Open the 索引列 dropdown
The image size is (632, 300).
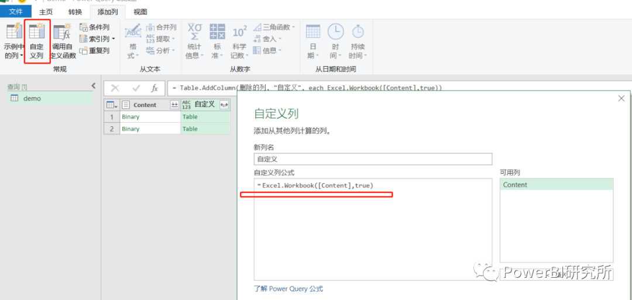(x=97, y=39)
